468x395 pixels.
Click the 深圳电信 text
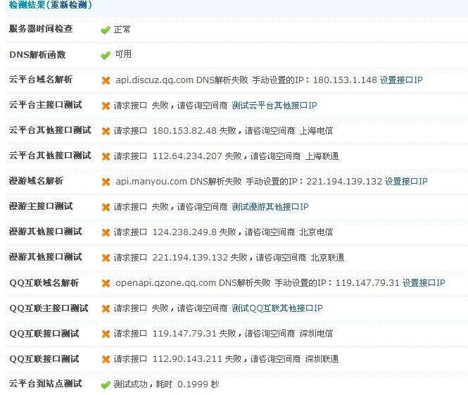[316, 334]
